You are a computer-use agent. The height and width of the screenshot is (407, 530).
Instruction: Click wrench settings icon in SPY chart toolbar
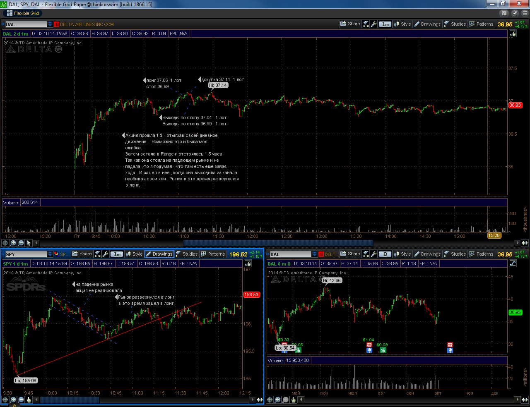[x=106, y=254]
